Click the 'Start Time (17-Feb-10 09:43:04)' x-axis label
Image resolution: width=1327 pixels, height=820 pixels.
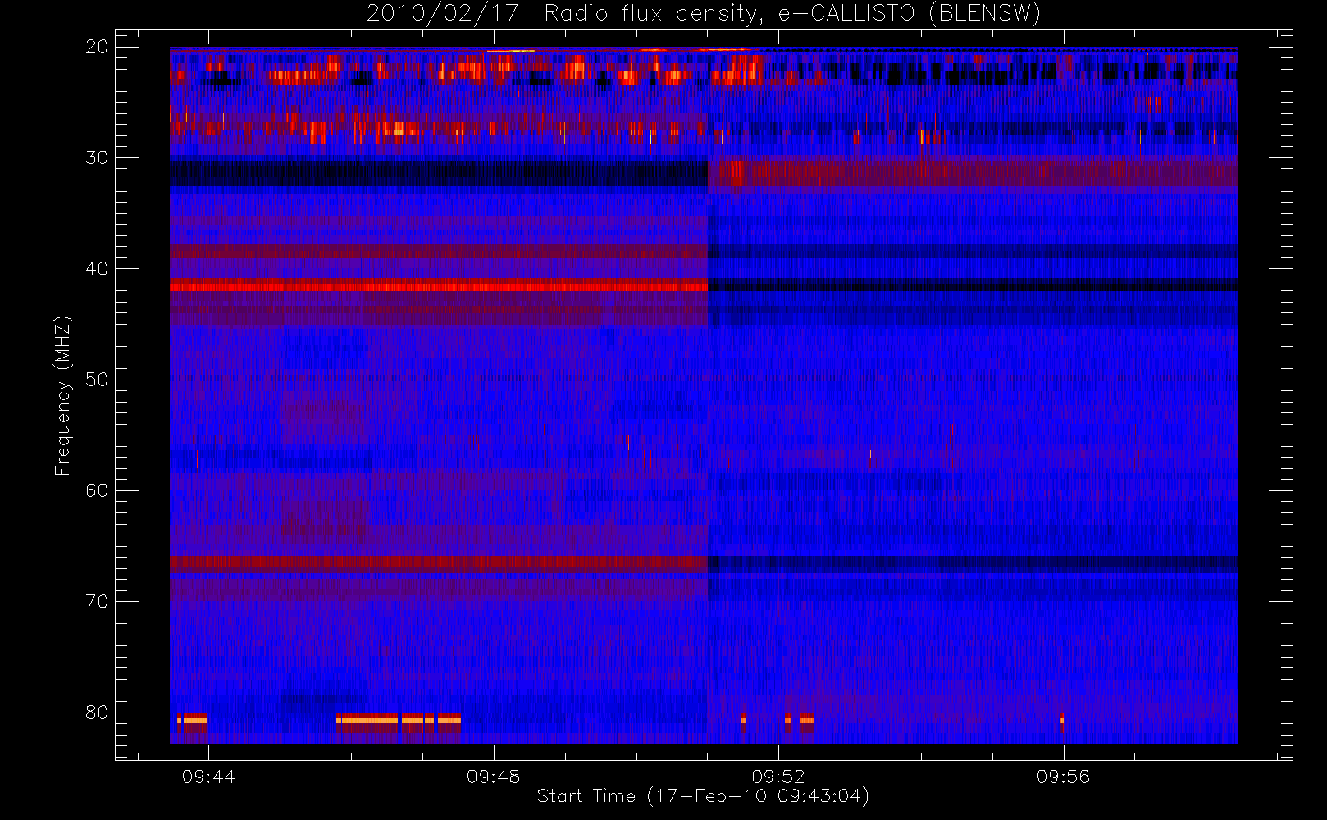(703, 796)
